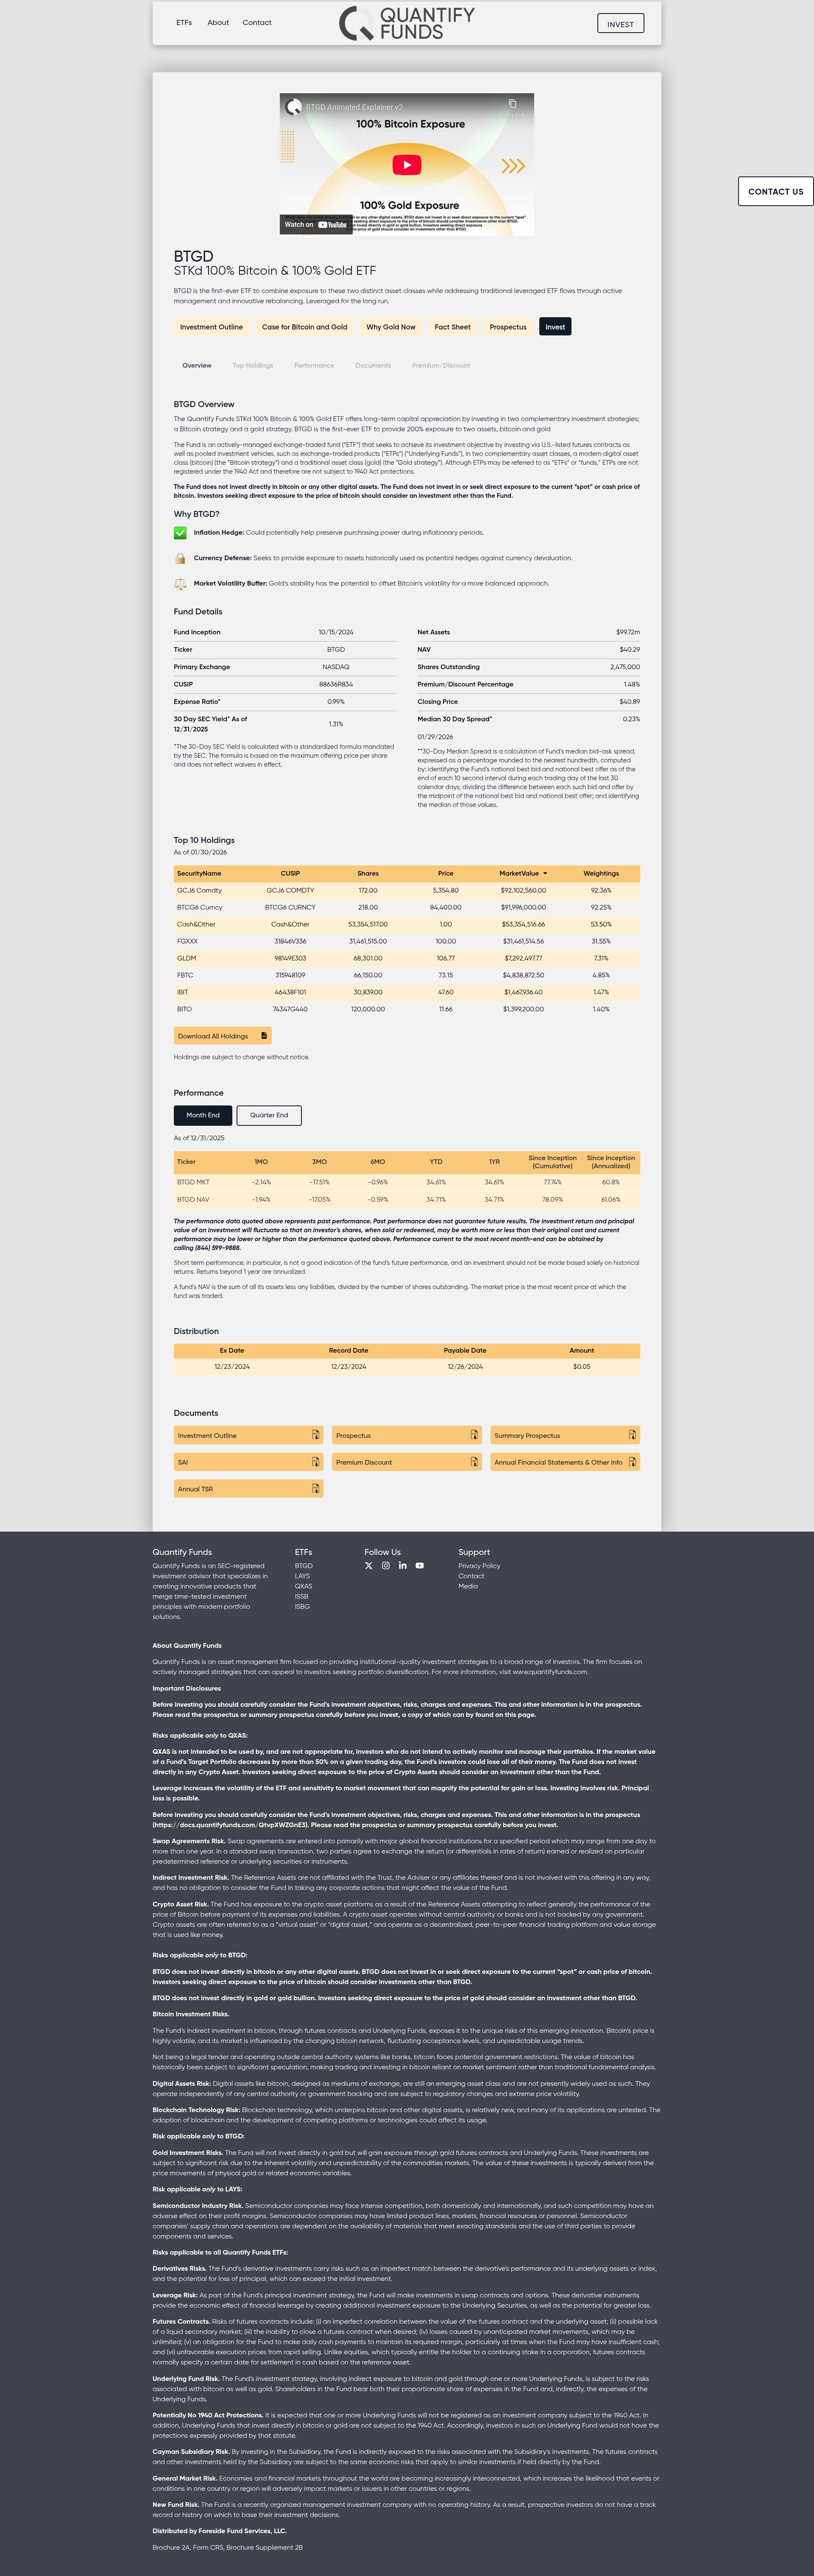Click the channel avatar on video thumbnail
The width and height of the screenshot is (814, 2576).
tap(294, 106)
